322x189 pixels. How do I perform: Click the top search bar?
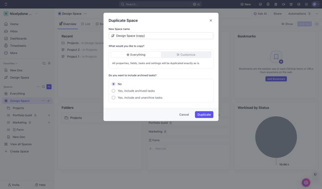(x=155, y=4)
